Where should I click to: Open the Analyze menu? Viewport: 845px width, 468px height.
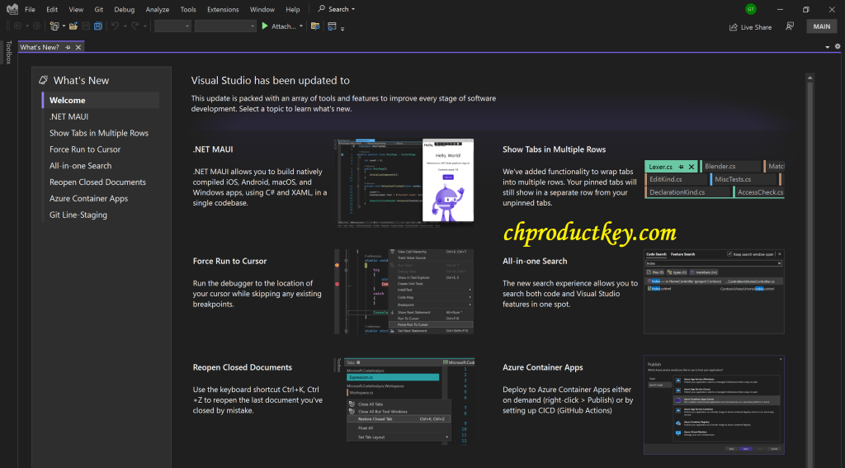(x=158, y=9)
